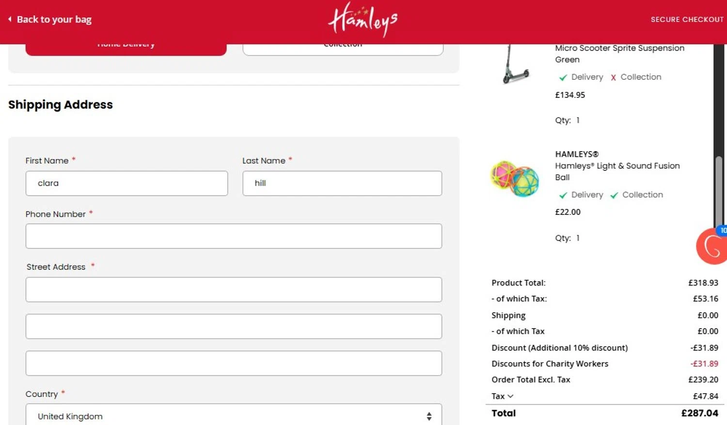Click Collection checkmark for Fusion Ball
Image resolution: width=727 pixels, height=425 pixels.
(x=614, y=195)
